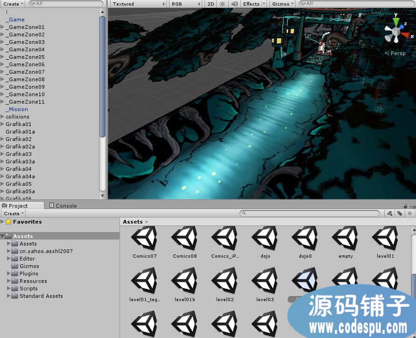Select Grafika03a in the hierarchy

point(20,162)
